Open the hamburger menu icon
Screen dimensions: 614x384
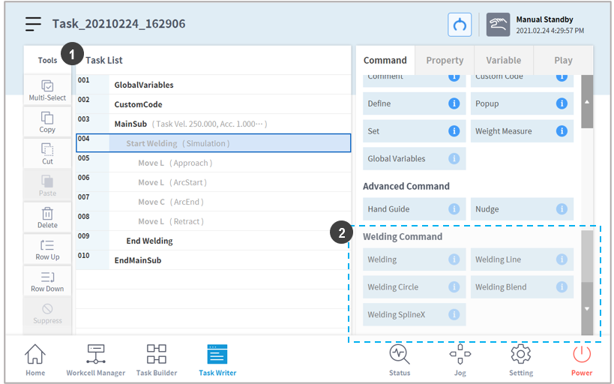[x=33, y=24]
